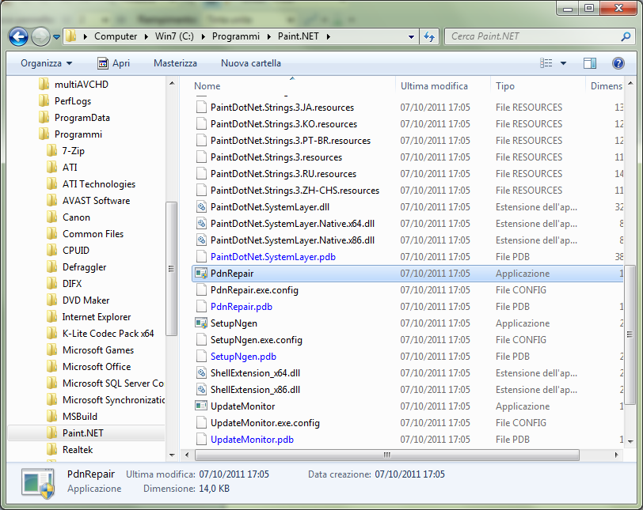The width and height of the screenshot is (643, 510).
Task: Select the UpdateMonitor application icon
Action: tap(201, 406)
